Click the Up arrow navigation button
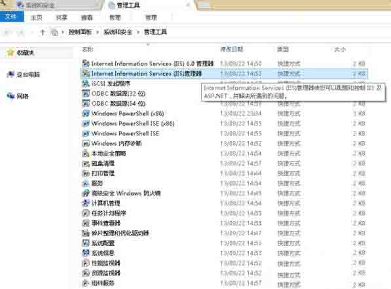Image resolution: width=391 pixels, height=289 pixels. (43, 32)
